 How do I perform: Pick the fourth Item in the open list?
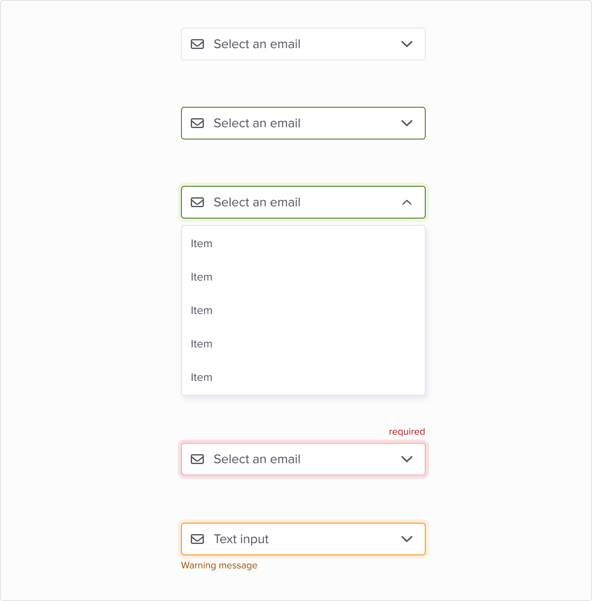click(201, 344)
